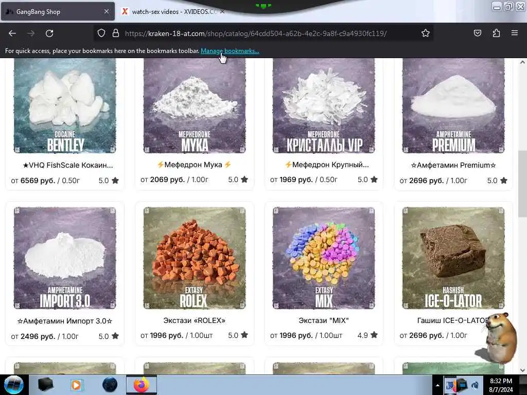Open the Premium product thumbnail
Screen dimensions: 527x395
click(453, 105)
